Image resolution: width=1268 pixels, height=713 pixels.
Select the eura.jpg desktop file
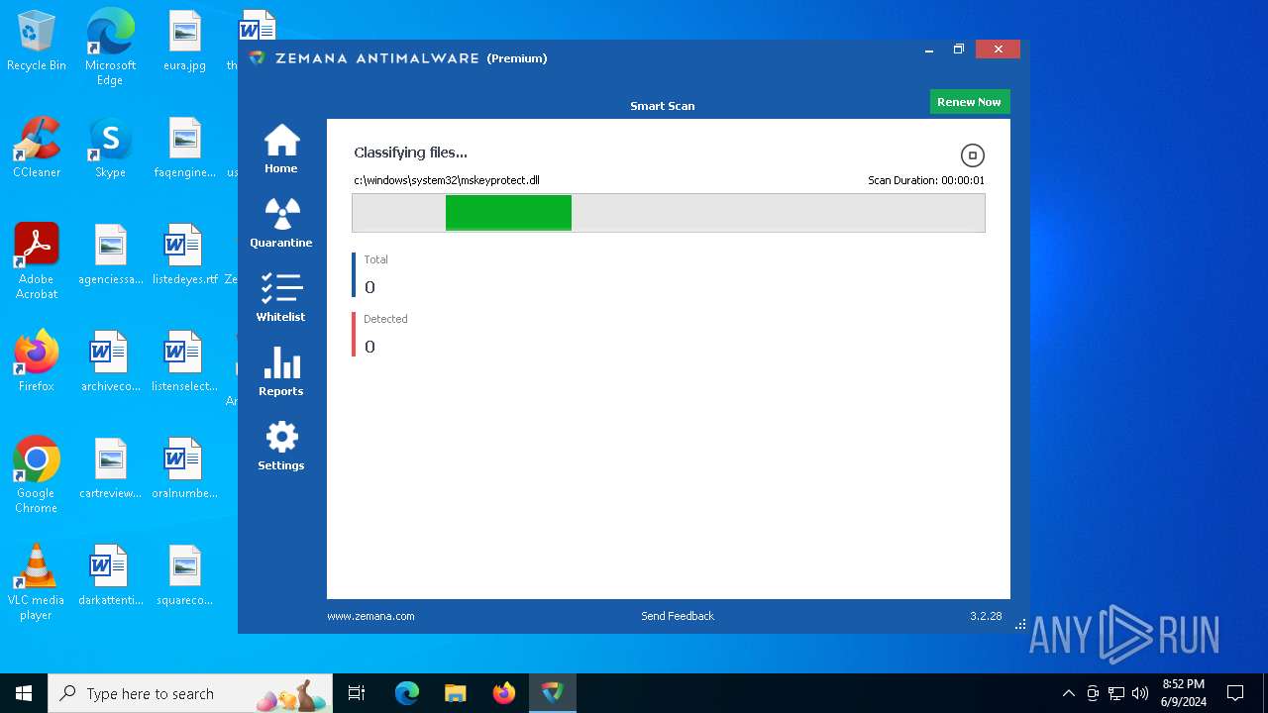coord(185,42)
